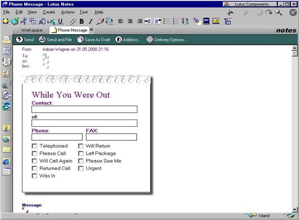Click the vertical scrollbar down arrow
The width and height of the screenshot is (299, 220).
pos(295,210)
